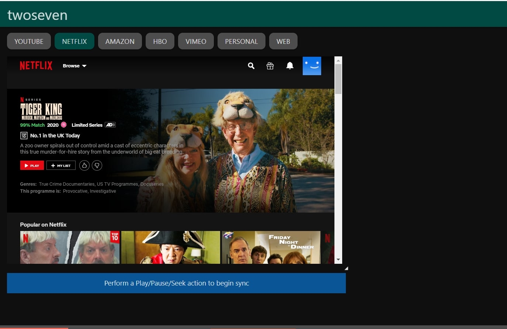The image size is (507, 329).
Task: Click the scrollbar down arrow
Action: point(338,260)
